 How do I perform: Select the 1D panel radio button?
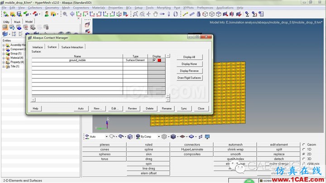pos(304,149)
